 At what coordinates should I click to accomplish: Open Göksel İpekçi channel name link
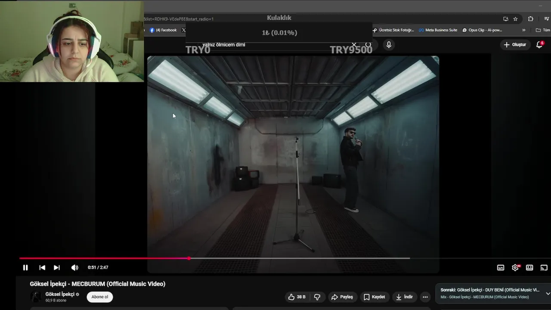(x=60, y=294)
